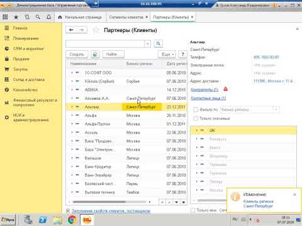Click the Создать button
This screenshot has width=302, height=226.
click(x=77, y=55)
